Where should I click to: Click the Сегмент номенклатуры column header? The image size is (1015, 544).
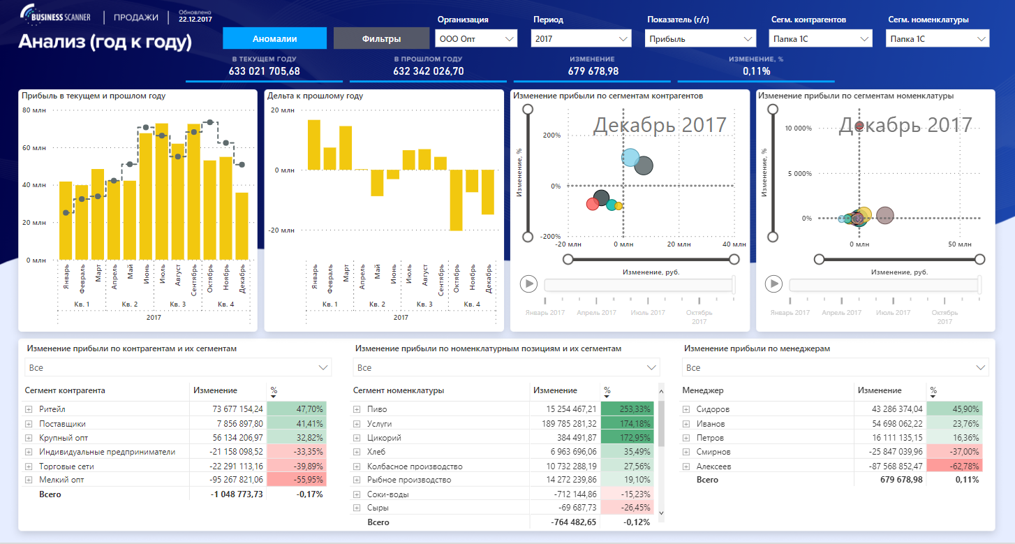[x=399, y=390]
